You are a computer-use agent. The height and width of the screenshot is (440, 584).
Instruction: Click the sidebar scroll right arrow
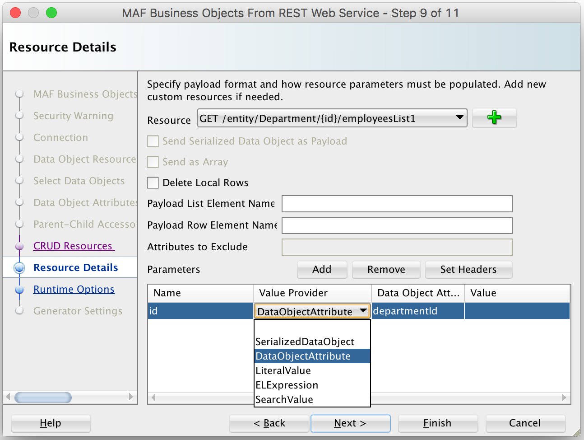[131, 397]
